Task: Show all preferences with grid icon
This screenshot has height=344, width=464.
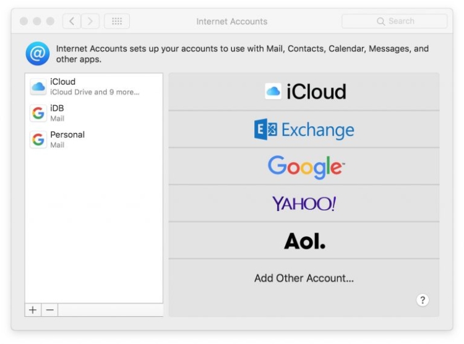Action: click(x=116, y=21)
